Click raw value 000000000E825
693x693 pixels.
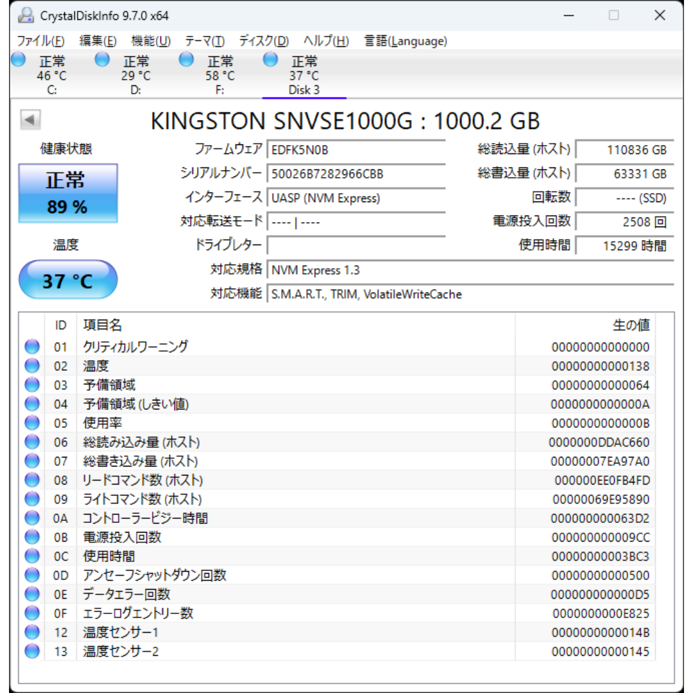(x=601, y=613)
